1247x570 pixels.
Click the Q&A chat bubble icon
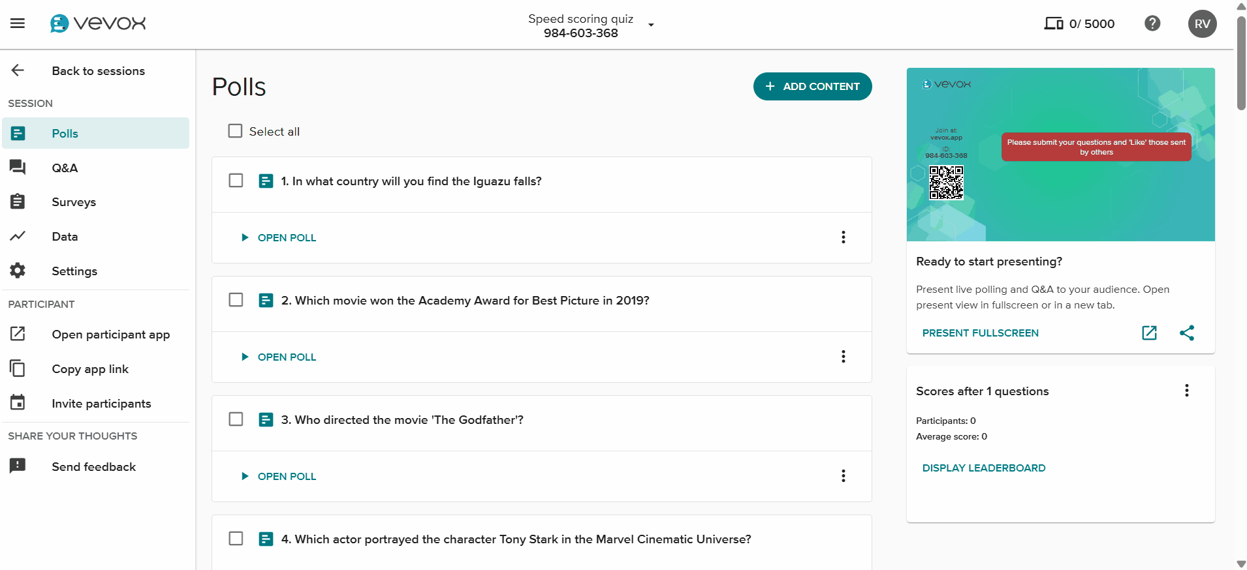tap(18, 168)
